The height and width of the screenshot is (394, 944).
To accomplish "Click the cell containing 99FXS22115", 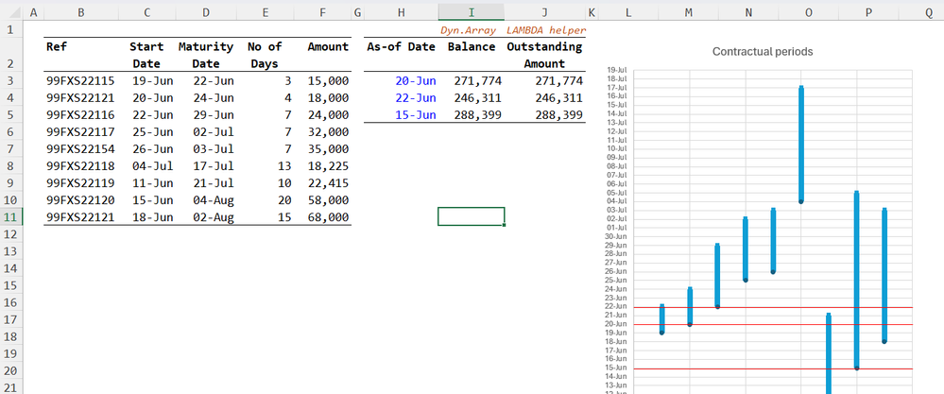I will pyautogui.click(x=80, y=81).
